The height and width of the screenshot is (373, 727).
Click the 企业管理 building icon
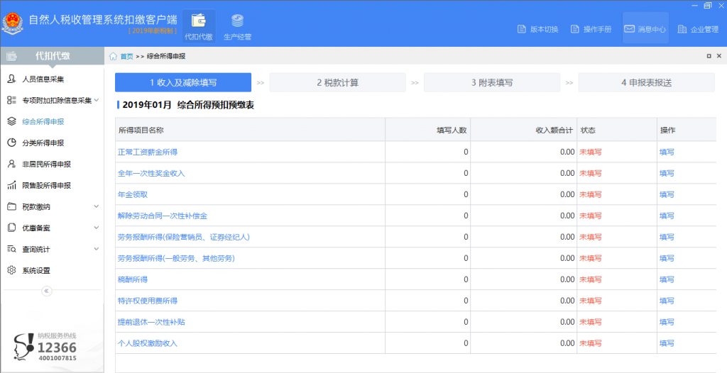point(682,29)
